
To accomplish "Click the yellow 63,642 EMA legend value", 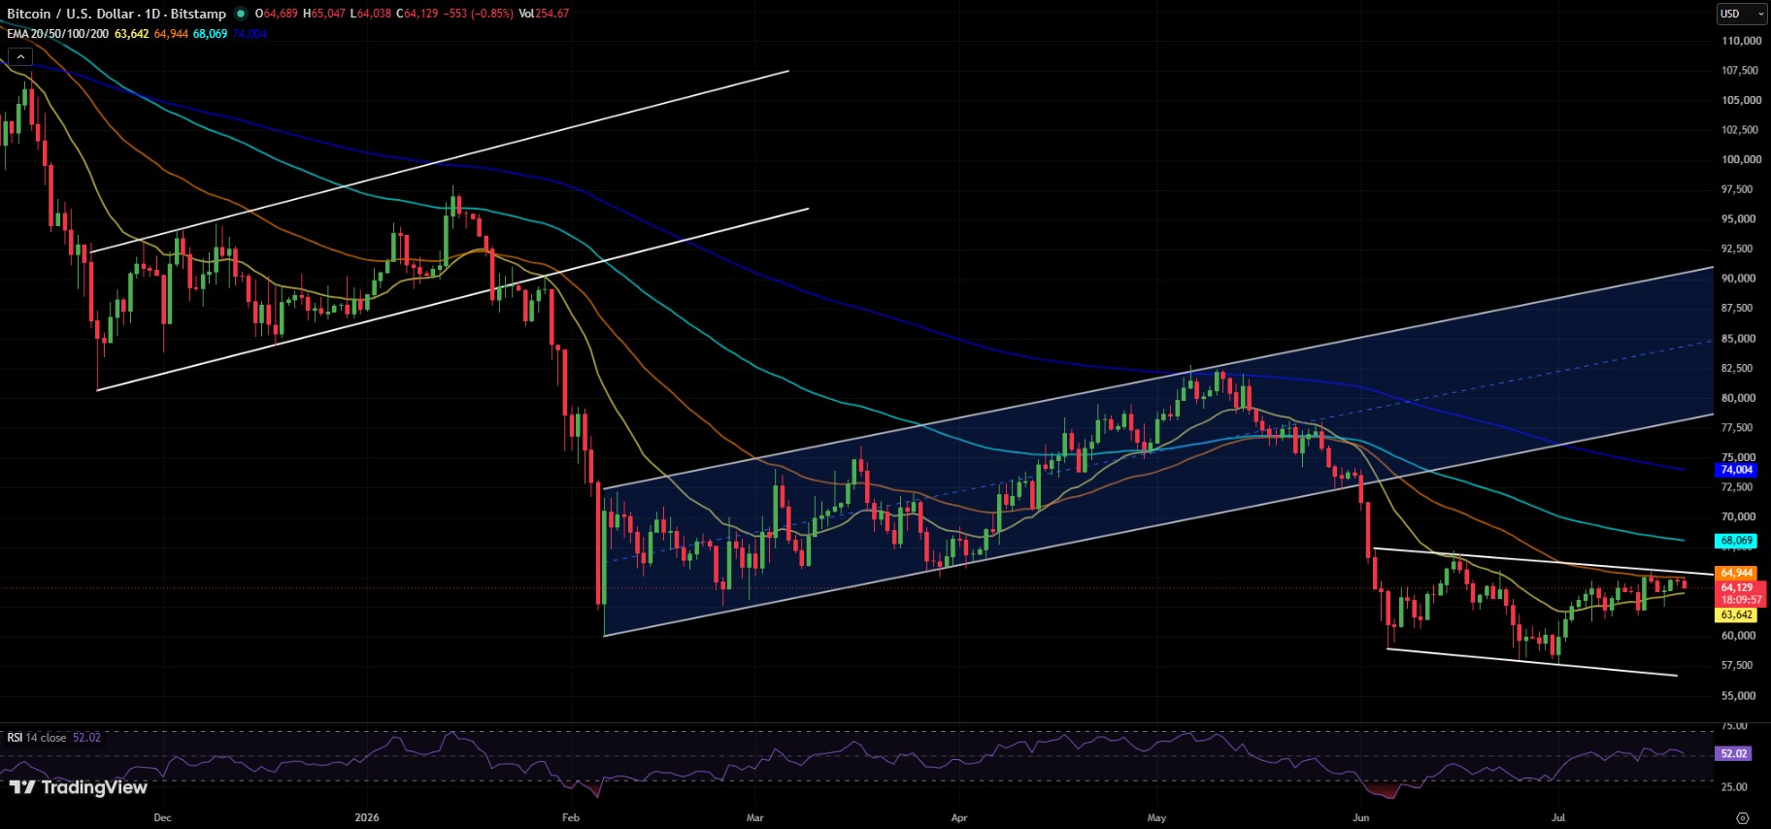I will pyautogui.click(x=132, y=34).
